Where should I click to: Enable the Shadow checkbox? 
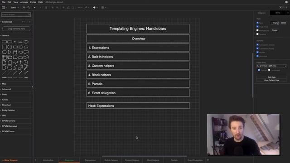pyautogui.click(x=257, y=34)
